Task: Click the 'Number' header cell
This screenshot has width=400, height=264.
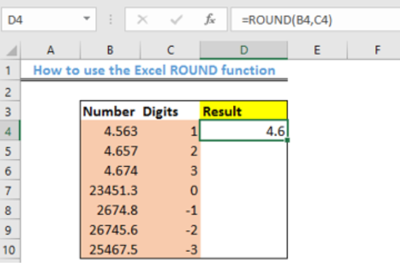Action: tap(110, 111)
